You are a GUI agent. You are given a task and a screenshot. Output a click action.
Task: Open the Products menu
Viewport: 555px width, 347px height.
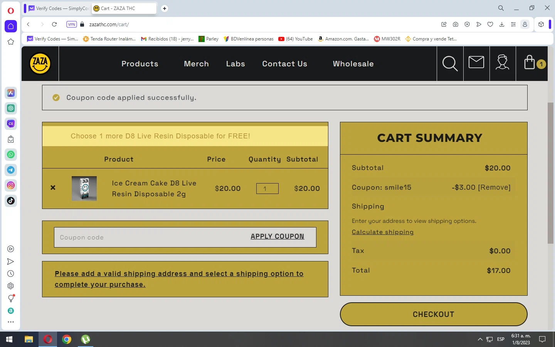click(x=140, y=64)
